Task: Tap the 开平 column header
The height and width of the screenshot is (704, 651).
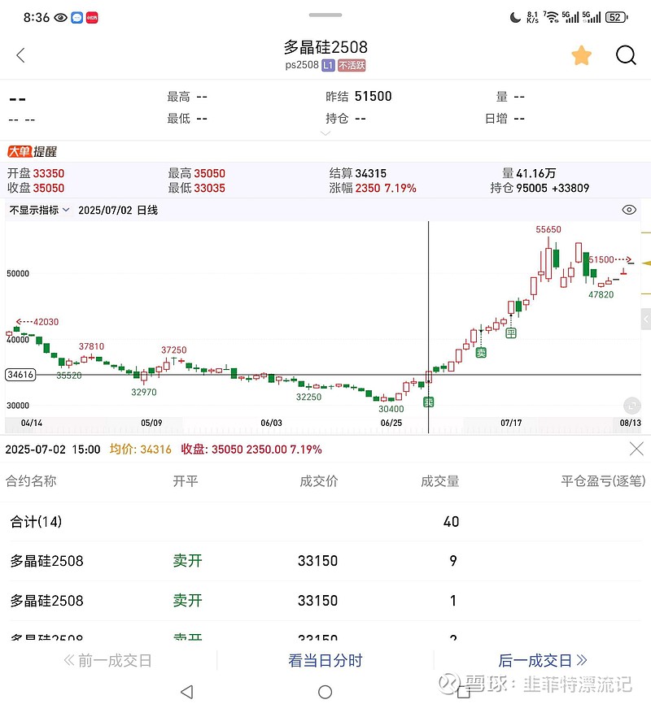Action: [186, 481]
